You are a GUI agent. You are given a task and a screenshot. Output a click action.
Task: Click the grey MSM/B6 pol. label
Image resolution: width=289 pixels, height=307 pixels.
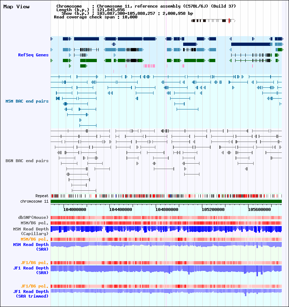point(34,223)
